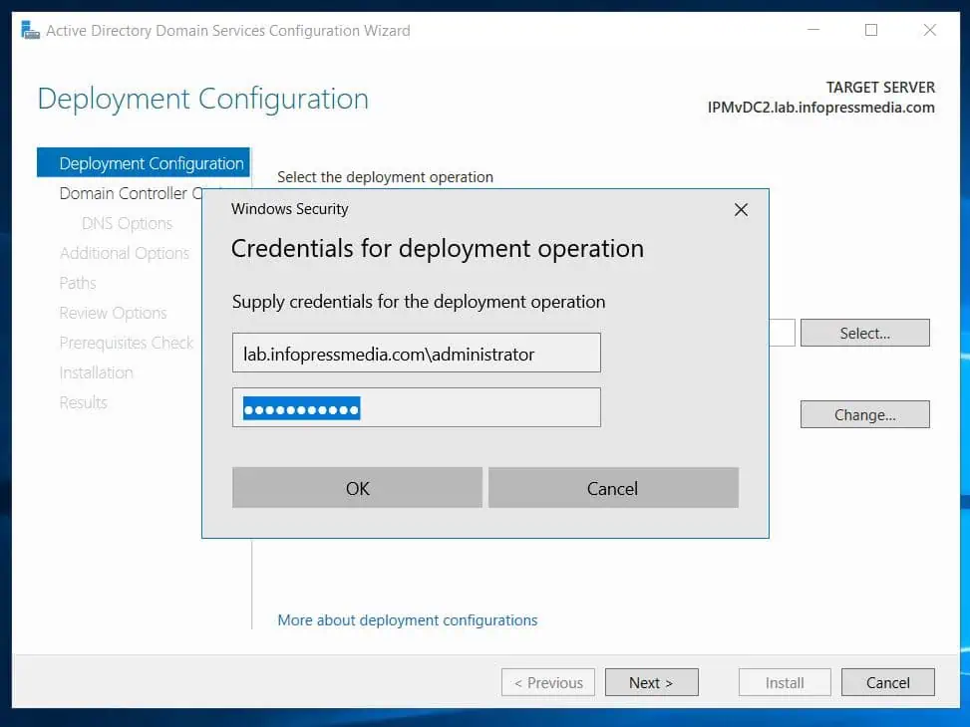Image resolution: width=970 pixels, height=727 pixels.
Task: Open More about deployment configurations link
Action: point(407,620)
